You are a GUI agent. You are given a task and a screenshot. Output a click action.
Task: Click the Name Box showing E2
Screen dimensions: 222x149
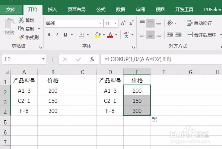point(24,59)
